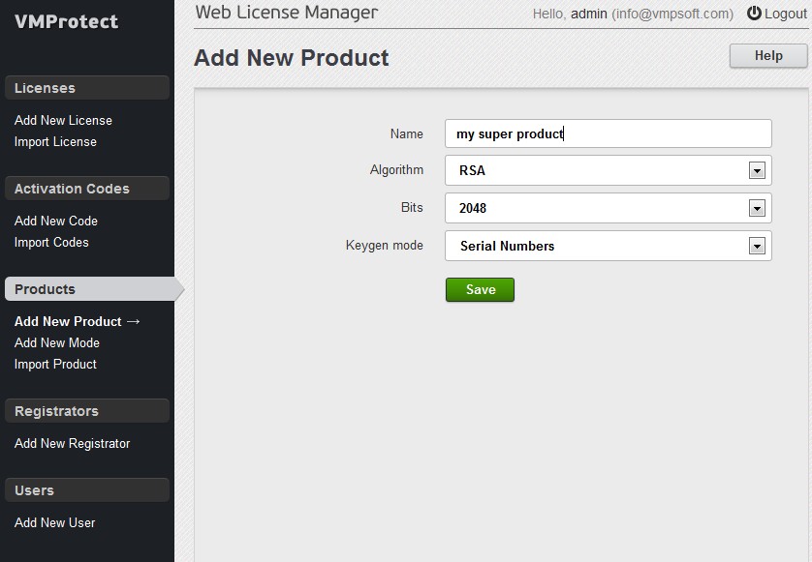Click the admin username in header

589,14
